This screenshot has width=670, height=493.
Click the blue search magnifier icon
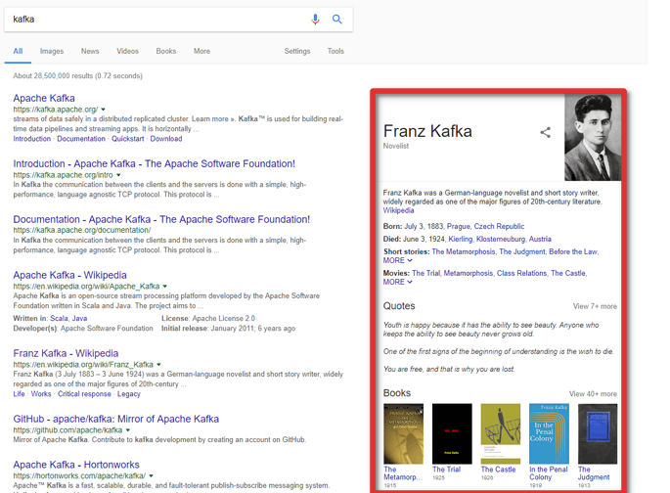(x=337, y=20)
